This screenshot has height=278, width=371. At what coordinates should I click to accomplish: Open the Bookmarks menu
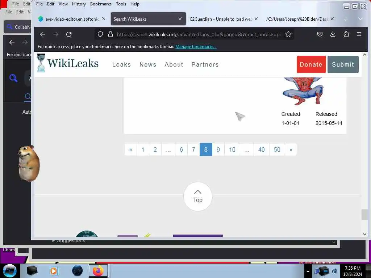pos(101,4)
